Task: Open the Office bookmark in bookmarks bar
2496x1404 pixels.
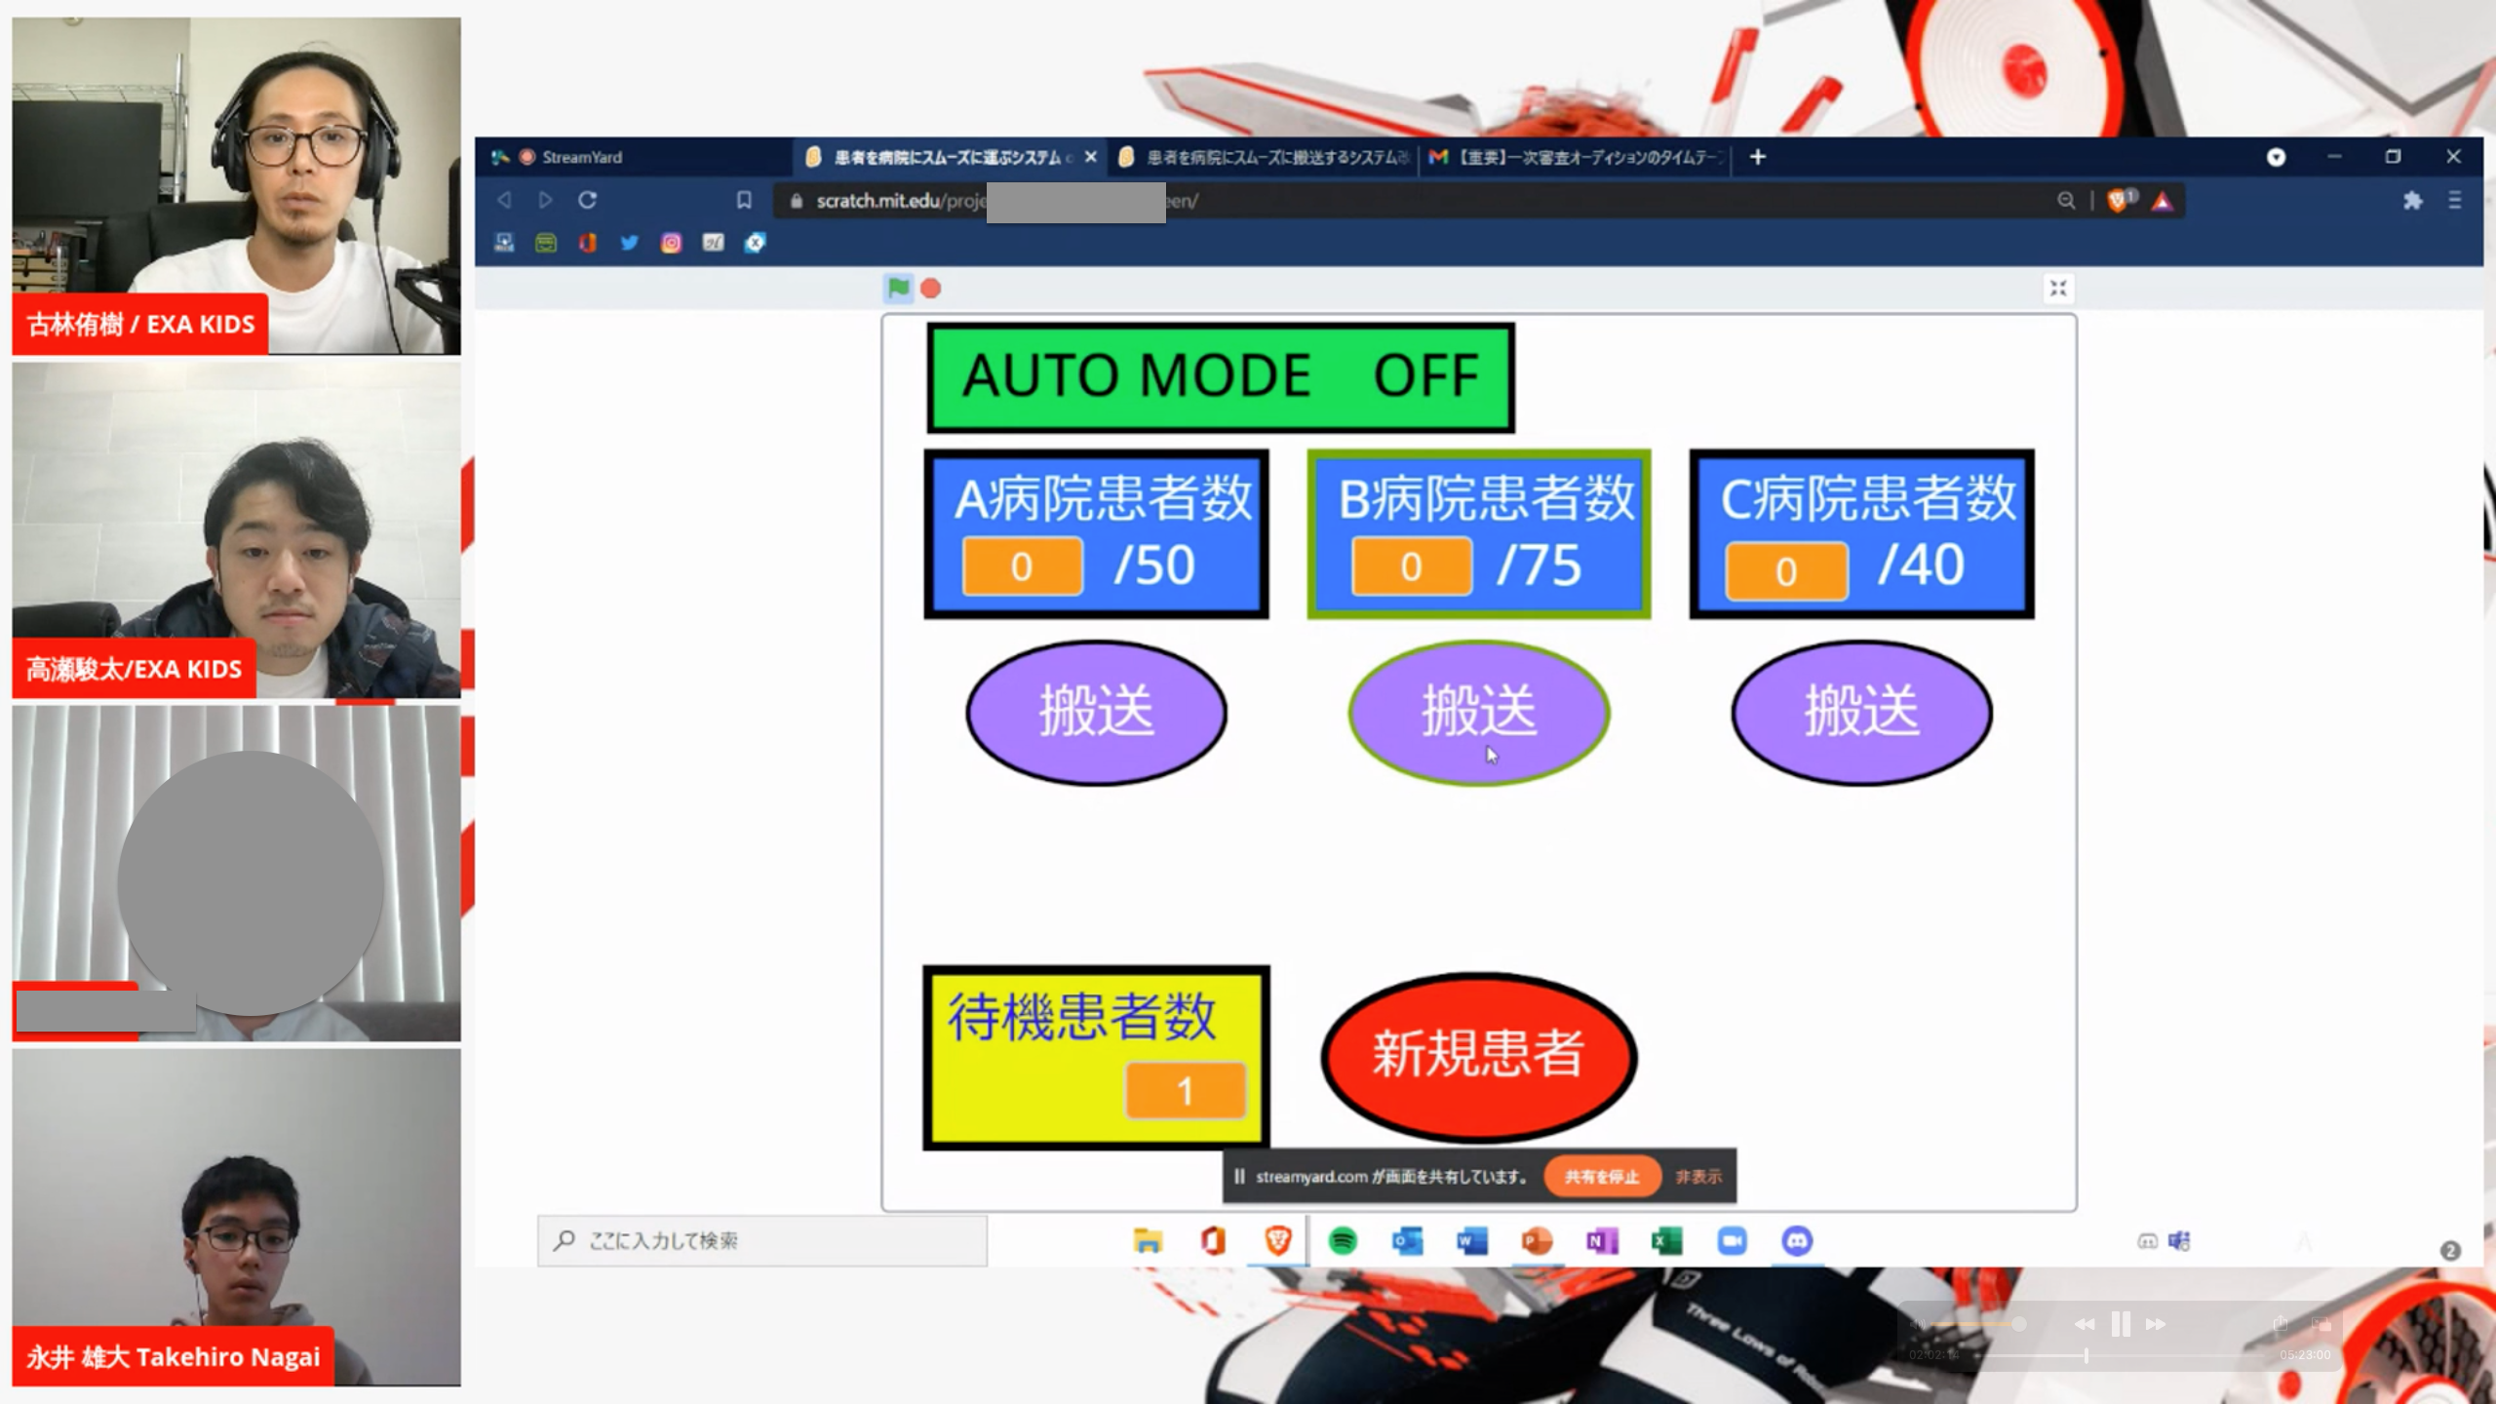Action: click(x=587, y=243)
